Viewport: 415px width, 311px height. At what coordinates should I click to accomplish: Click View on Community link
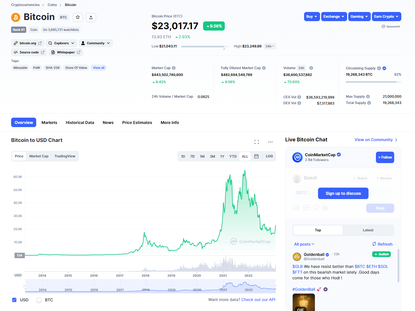376,140
